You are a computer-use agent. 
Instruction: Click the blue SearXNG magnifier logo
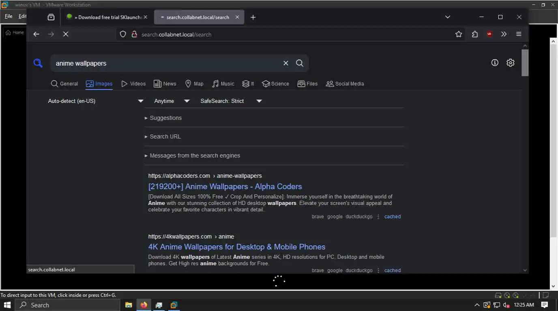coord(38,63)
